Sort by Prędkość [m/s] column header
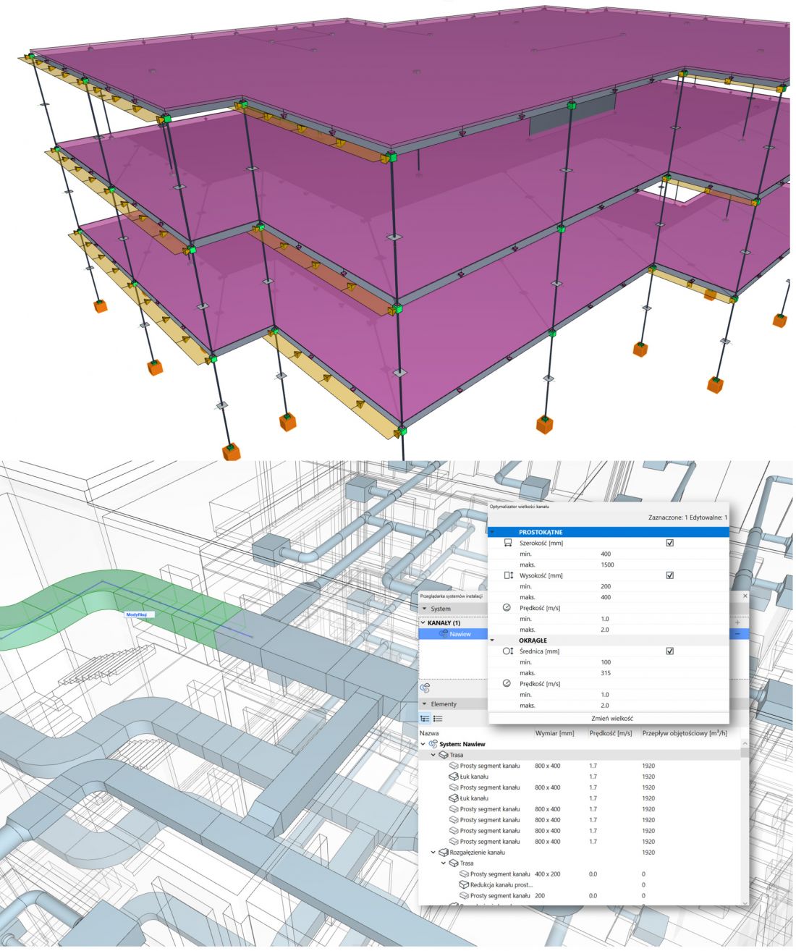The width and height of the screenshot is (796, 951). tap(610, 735)
